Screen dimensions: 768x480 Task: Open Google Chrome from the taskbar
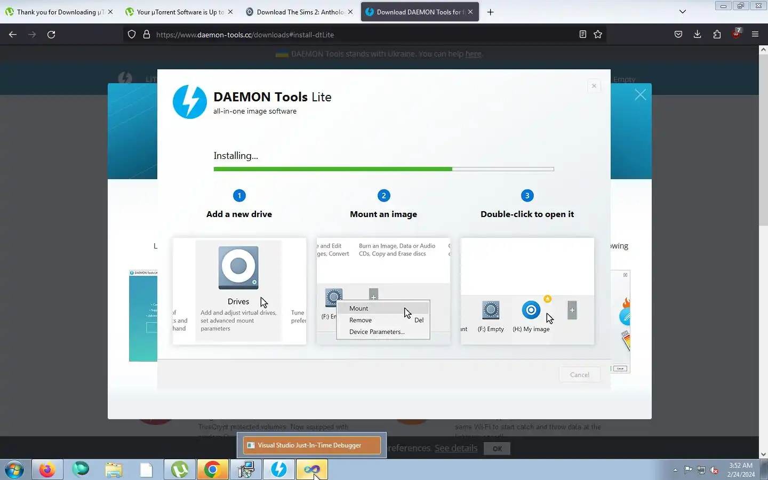(x=213, y=470)
